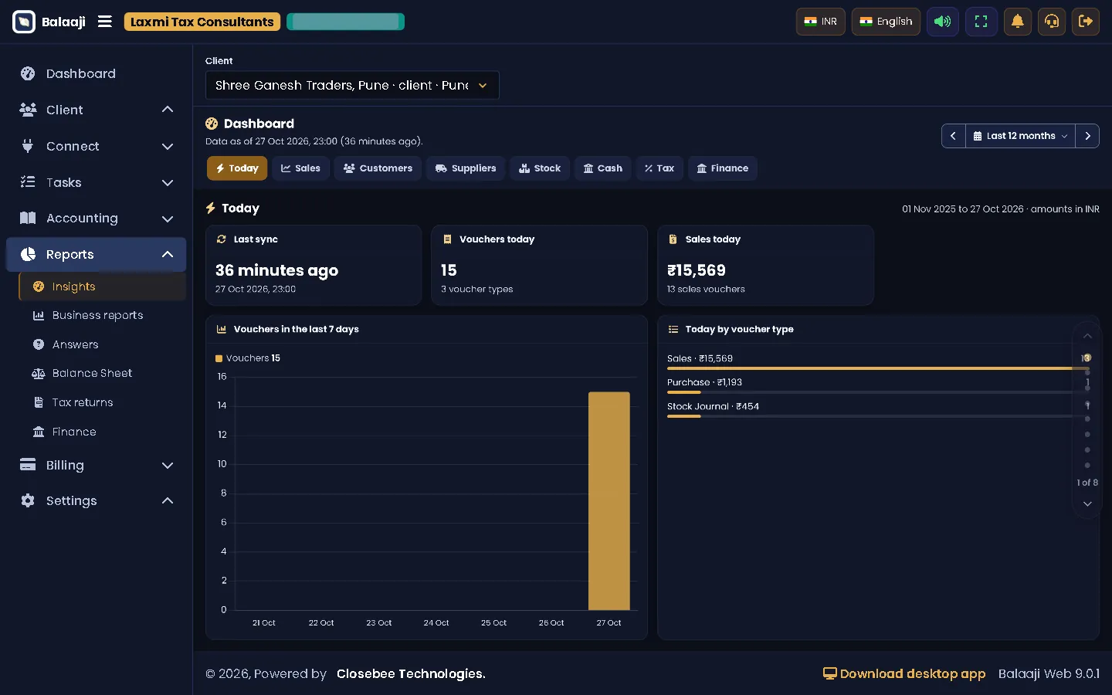Viewport: 1112px width, 695px height.
Task: Collapse the Settings sidebar section
Action: click(x=97, y=500)
